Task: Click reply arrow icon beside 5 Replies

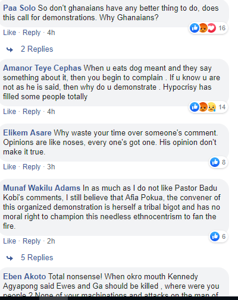Action: point(10,258)
